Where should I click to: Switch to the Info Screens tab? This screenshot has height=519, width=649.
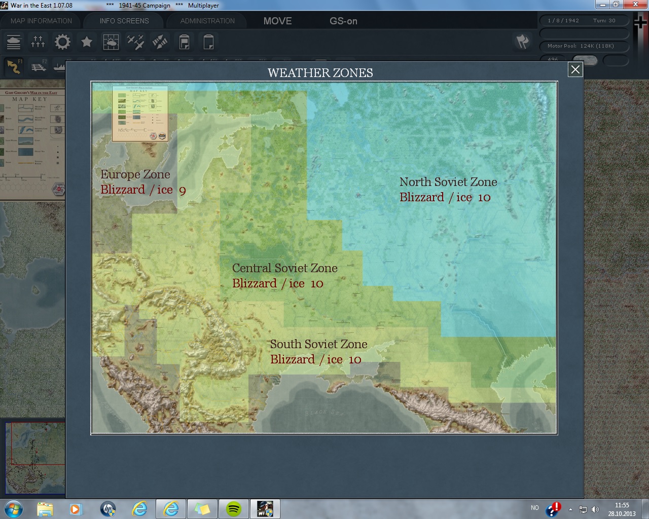tap(124, 21)
